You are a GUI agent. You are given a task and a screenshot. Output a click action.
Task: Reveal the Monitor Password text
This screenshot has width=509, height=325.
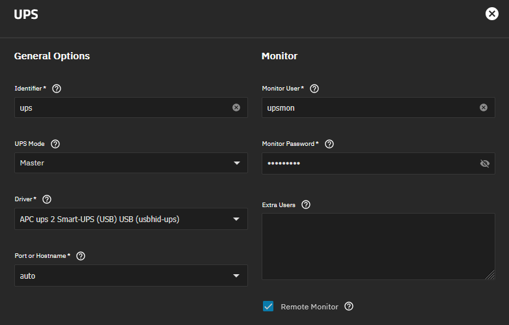click(x=484, y=163)
